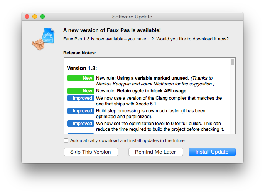This screenshot has height=194, width=265.
Task: Zoom the Software Update window with green button
Action: coord(42,17)
